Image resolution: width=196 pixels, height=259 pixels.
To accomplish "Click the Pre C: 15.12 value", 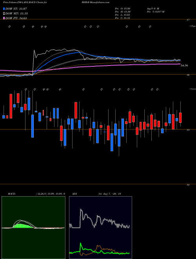I will (123, 18).
